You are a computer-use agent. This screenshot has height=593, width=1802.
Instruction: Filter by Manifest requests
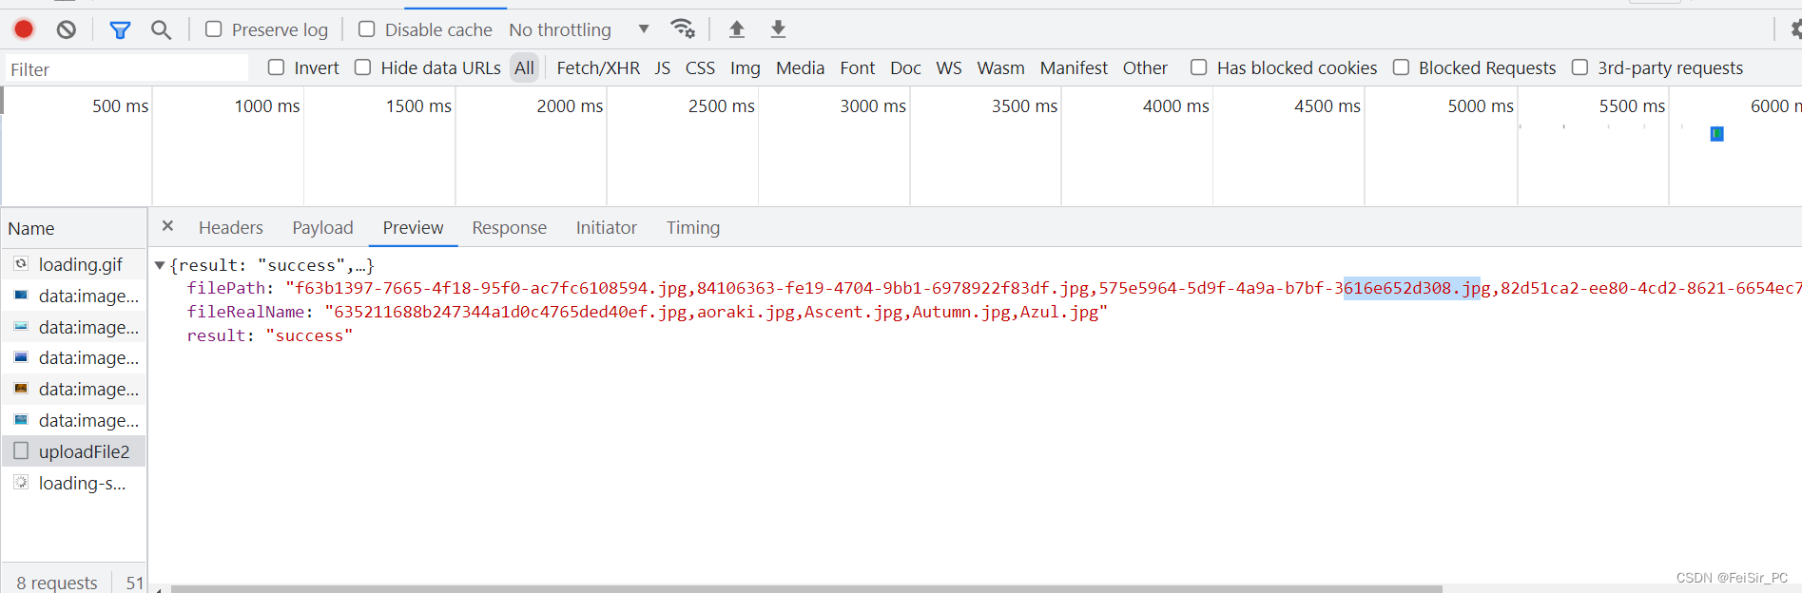coord(1074,67)
